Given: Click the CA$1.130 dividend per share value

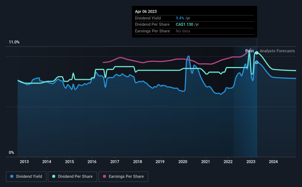Looking at the screenshot, I should (x=184, y=25).
